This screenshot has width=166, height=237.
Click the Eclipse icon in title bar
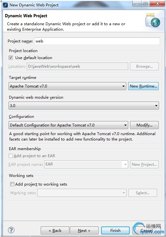5,5
